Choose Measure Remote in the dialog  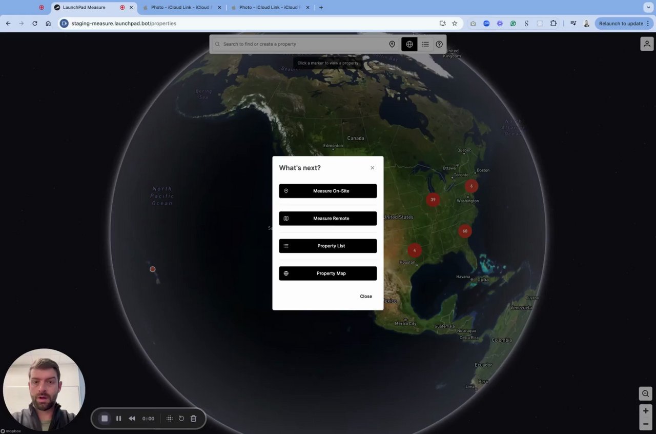(327, 218)
